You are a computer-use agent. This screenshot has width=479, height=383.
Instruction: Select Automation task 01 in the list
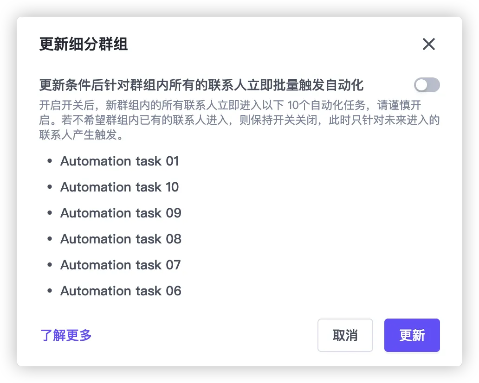pos(119,161)
